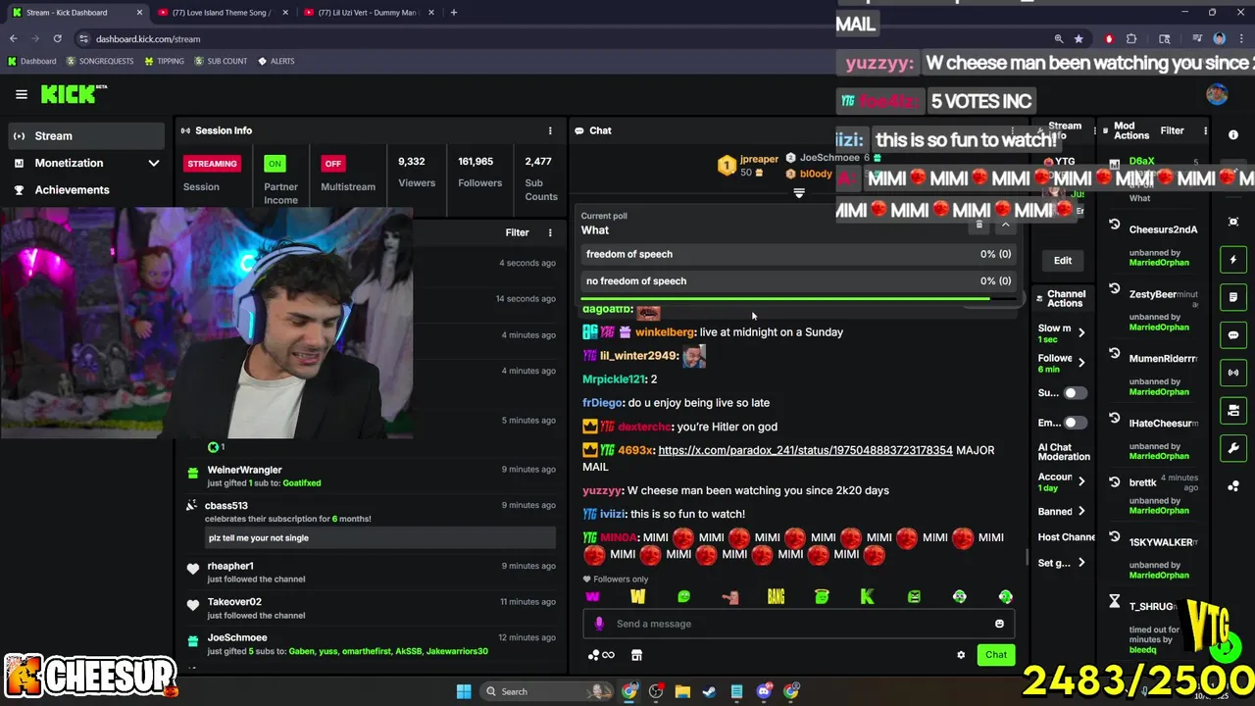
Task: Open the Stream sidebar item
Action: 86,136
